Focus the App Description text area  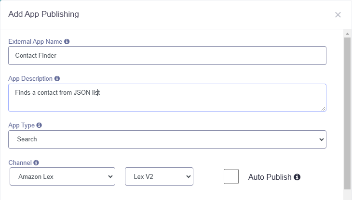click(x=167, y=98)
